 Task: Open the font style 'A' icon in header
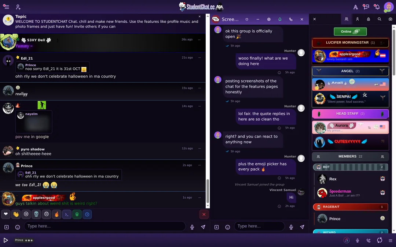[356, 7]
